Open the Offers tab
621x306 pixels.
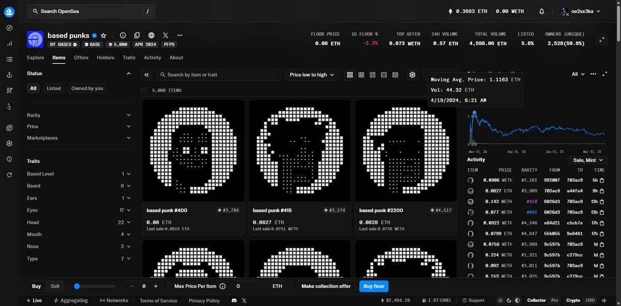coord(81,57)
